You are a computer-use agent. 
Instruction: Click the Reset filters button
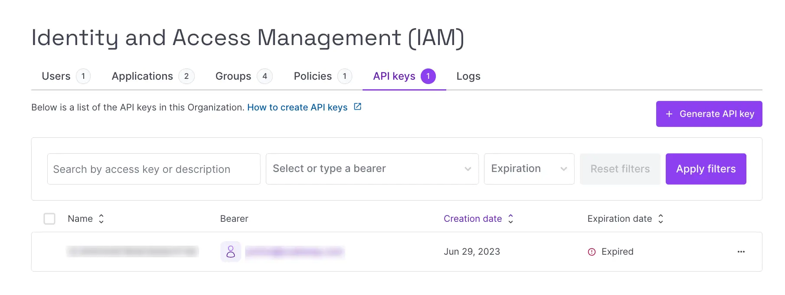click(620, 169)
